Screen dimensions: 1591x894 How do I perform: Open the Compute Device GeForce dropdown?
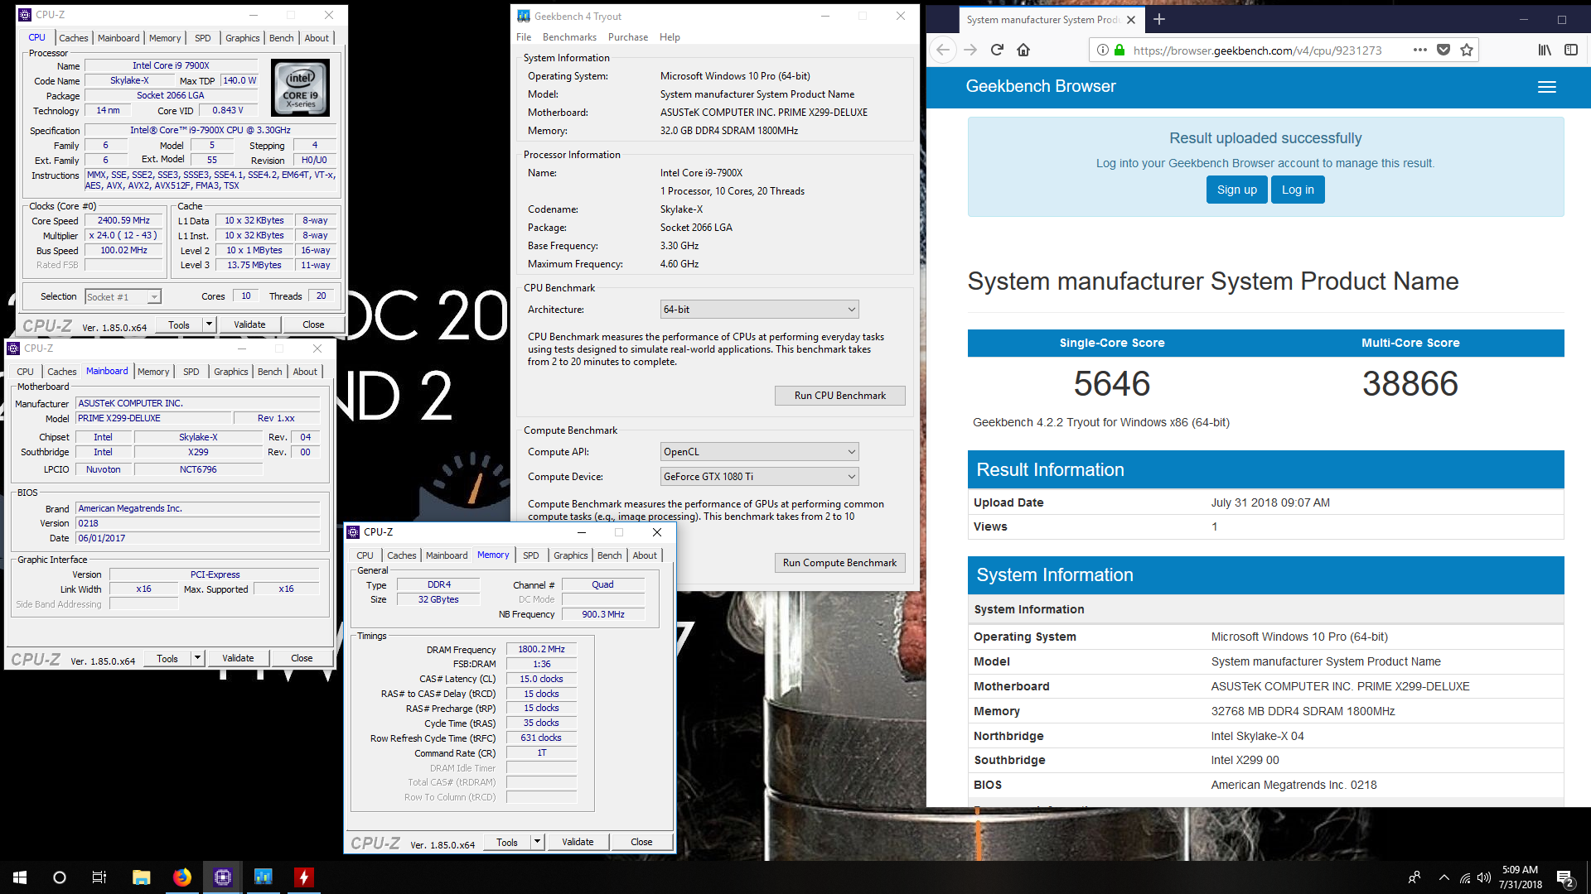click(759, 477)
